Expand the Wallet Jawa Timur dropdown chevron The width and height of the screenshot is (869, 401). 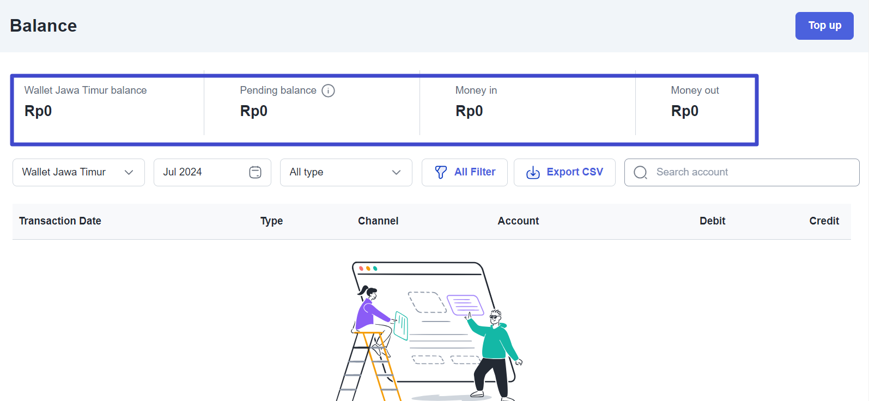tap(129, 172)
